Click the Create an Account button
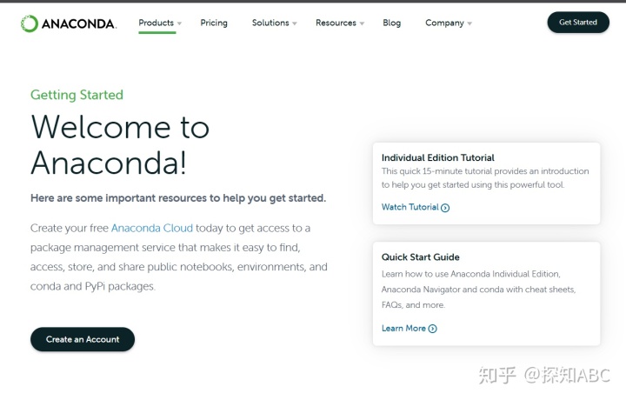626x400 pixels. click(83, 339)
